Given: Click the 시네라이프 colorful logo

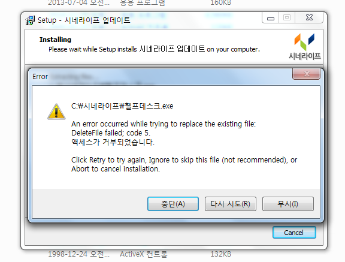Looking at the screenshot, I should [x=305, y=47].
